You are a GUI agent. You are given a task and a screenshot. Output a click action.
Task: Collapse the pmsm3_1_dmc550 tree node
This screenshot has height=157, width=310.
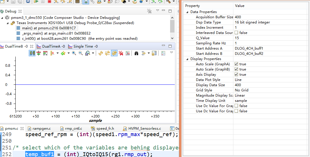click(2, 18)
